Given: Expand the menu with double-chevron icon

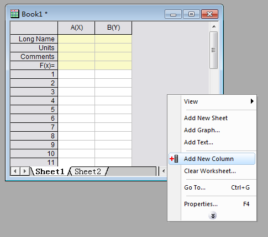Looking at the screenshot, I should point(212,216).
